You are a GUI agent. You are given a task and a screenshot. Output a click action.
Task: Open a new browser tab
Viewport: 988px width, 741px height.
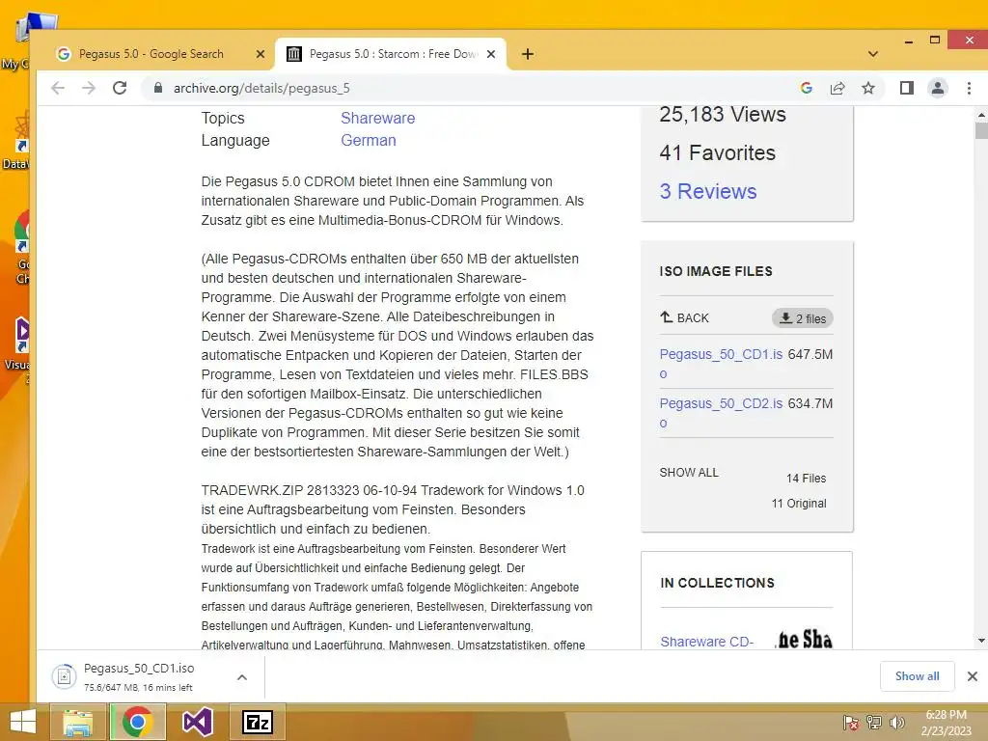(528, 54)
